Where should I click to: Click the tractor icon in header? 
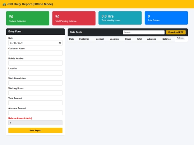(x=4, y=4)
